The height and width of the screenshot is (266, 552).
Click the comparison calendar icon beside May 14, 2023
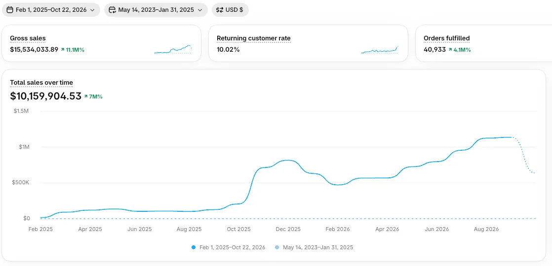tap(112, 10)
